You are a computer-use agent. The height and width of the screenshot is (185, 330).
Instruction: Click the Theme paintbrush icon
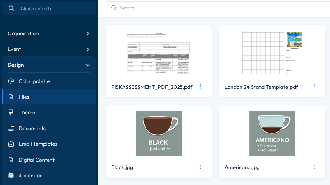(11, 112)
